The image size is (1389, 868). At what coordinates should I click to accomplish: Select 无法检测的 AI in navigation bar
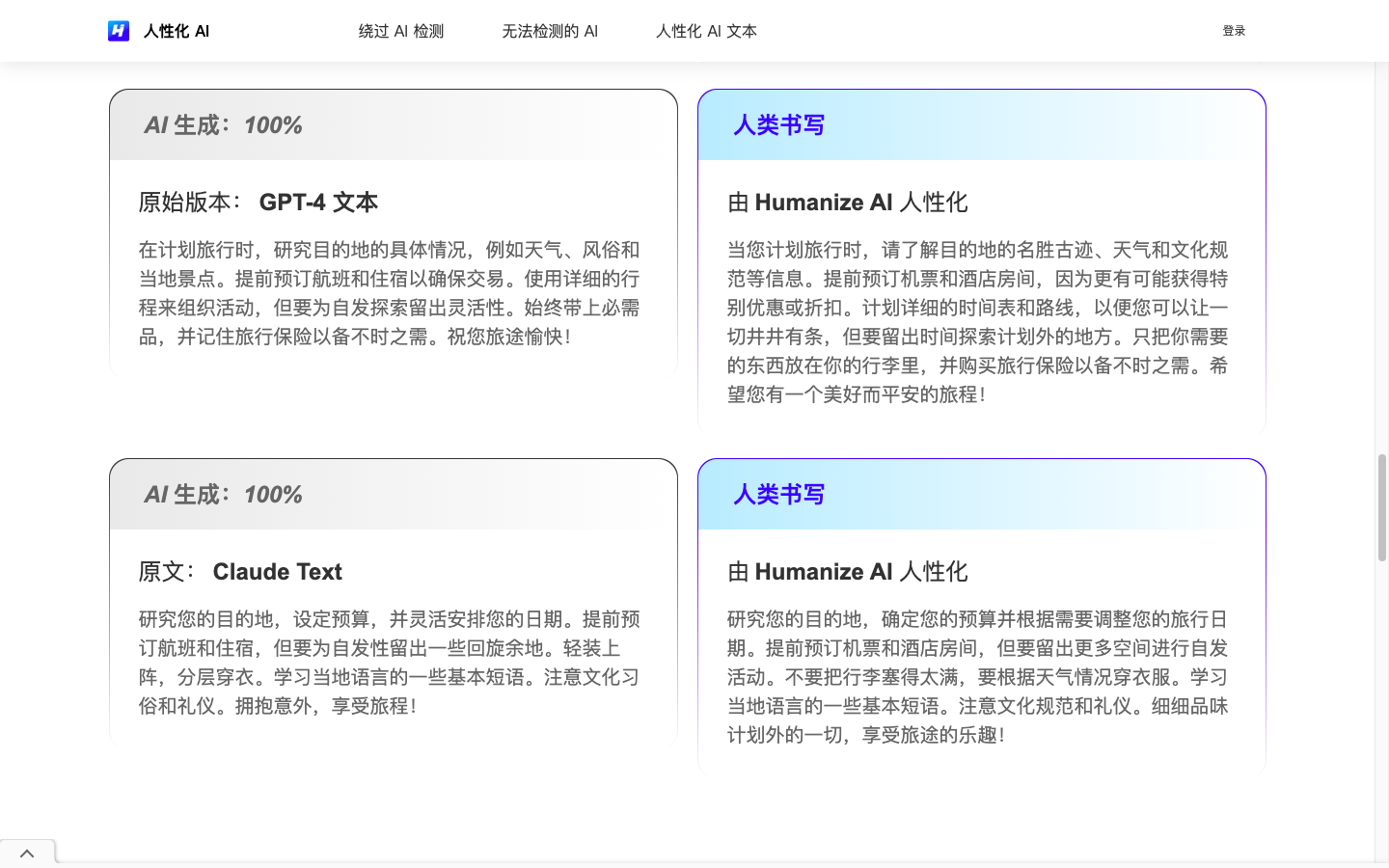(550, 31)
